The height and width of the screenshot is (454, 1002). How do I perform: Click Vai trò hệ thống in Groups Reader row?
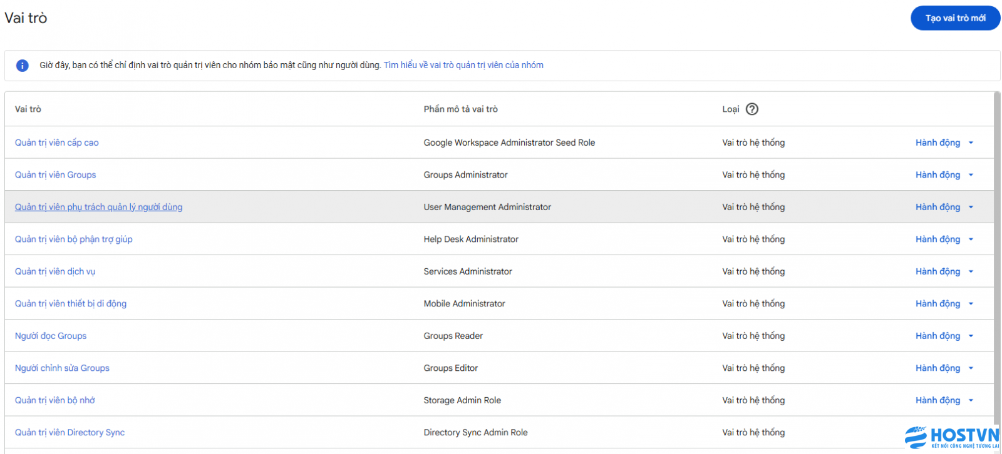click(x=753, y=336)
